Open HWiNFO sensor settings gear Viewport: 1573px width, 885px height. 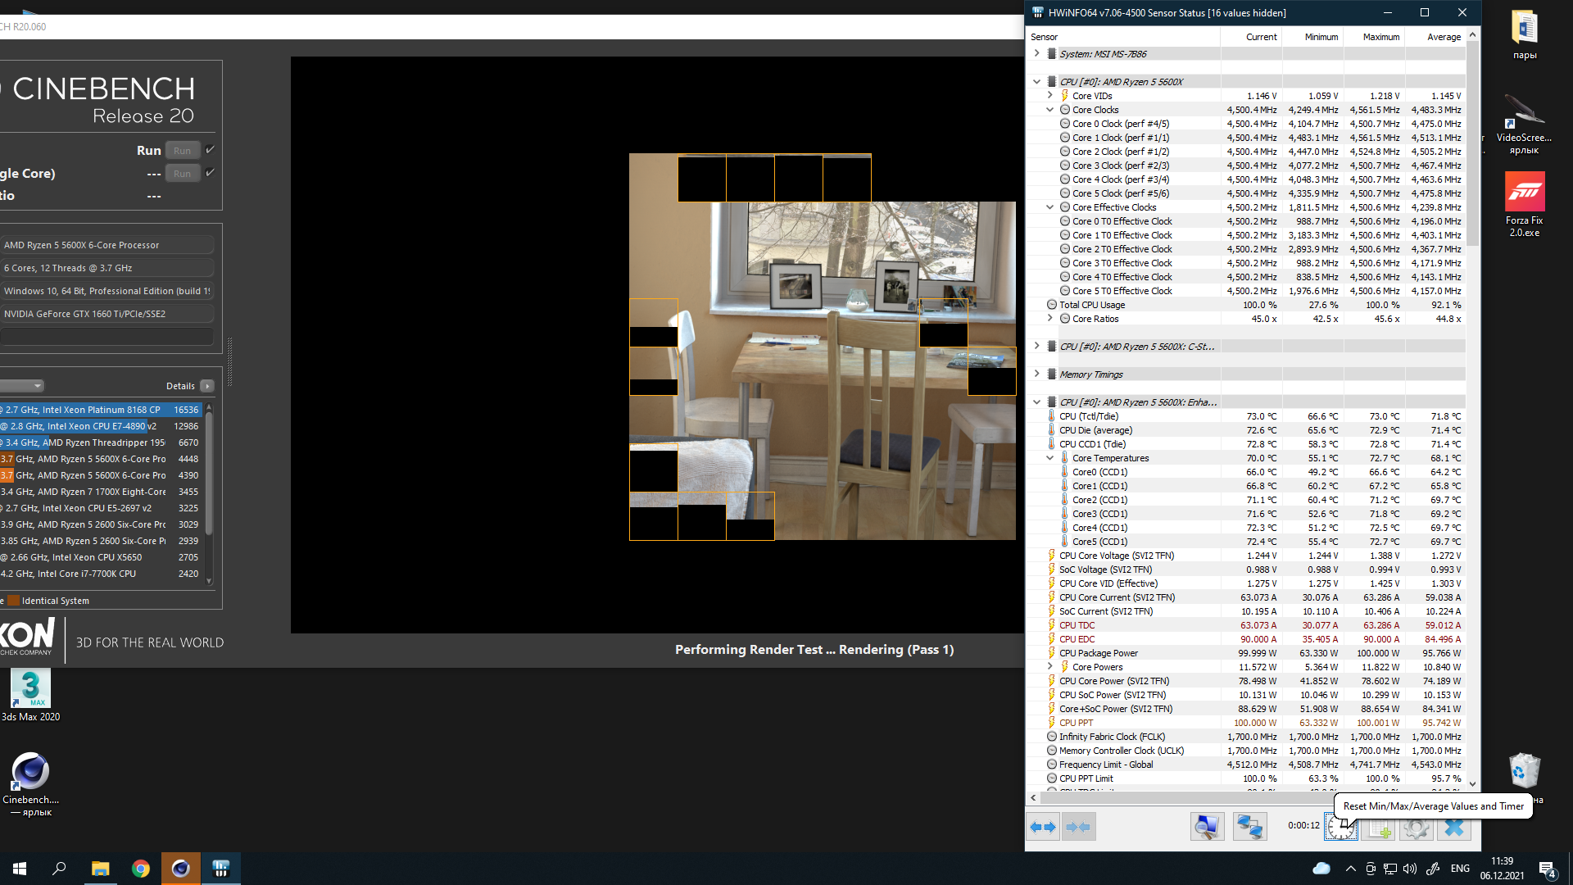(x=1417, y=828)
